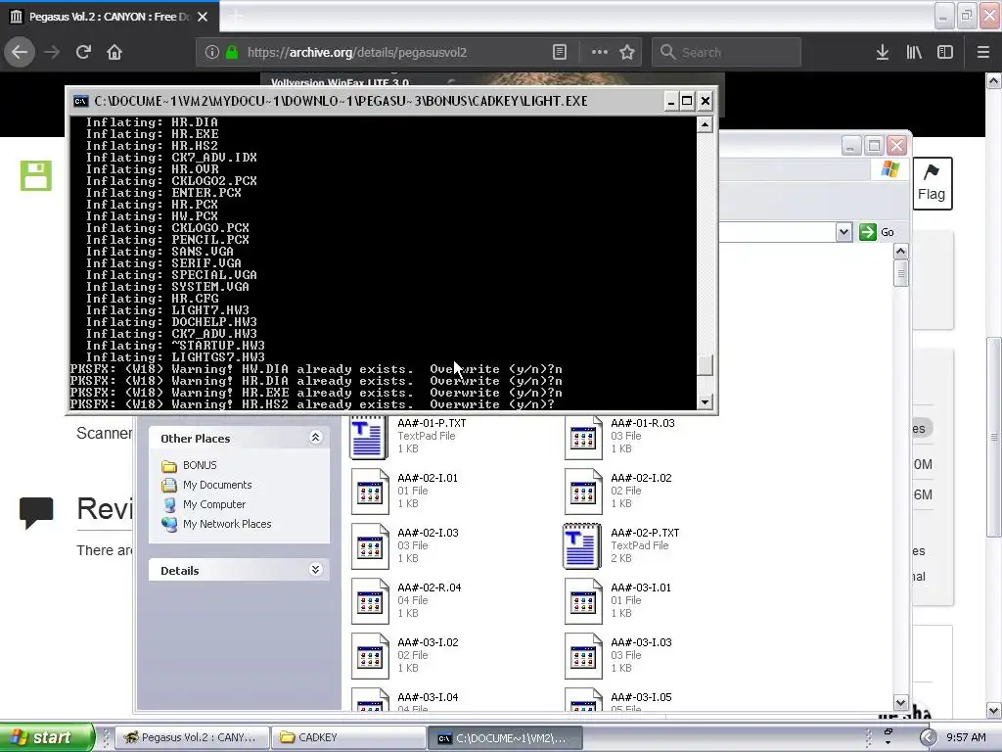Click Firefox page scrollbar down arrow
1002x752 pixels.
click(994, 710)
